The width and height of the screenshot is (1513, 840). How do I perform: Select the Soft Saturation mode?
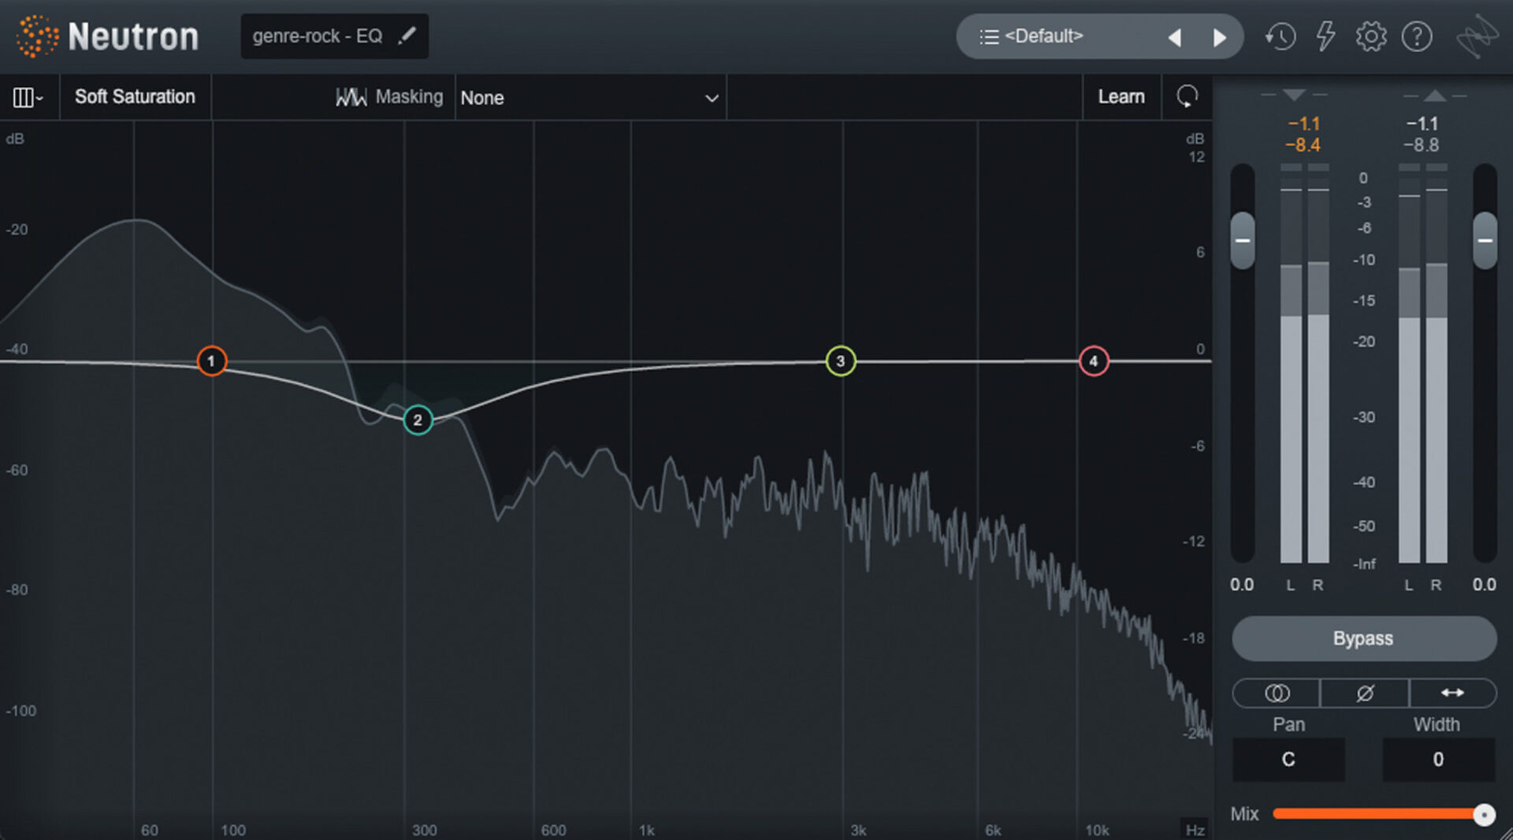(x=135, y=97)
